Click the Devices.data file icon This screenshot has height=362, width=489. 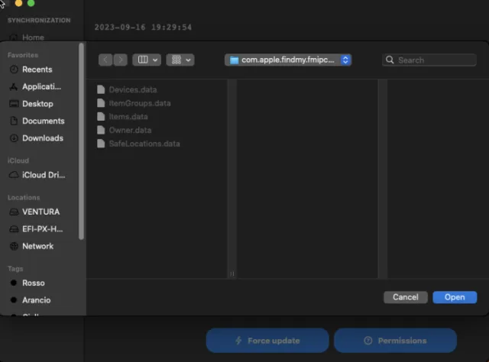click(x=101, y=89)
